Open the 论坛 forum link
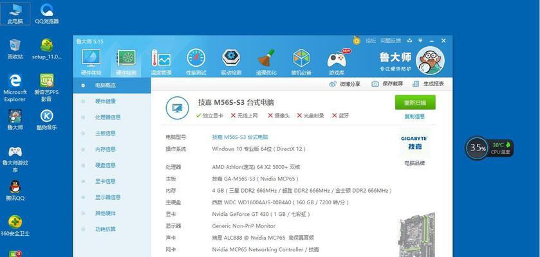540x257 pixels. (x=371, y=40)
